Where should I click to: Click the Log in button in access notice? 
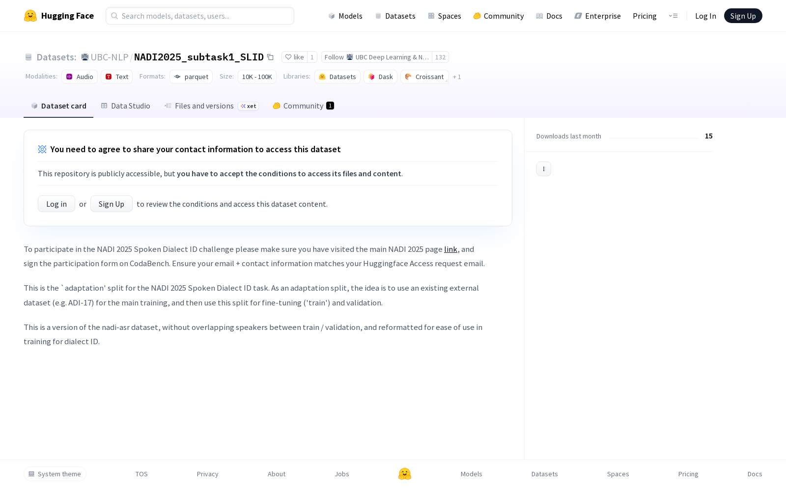click(56, 204)
